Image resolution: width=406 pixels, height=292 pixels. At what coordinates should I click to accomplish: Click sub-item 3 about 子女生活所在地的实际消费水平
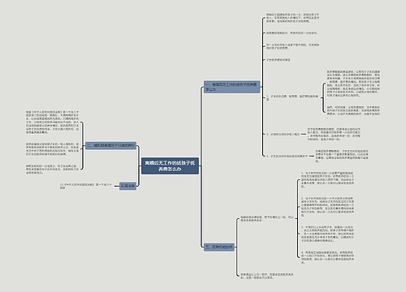tap(287, 156)
